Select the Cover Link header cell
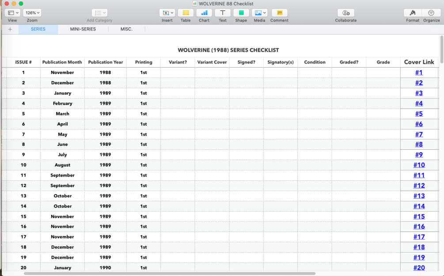The height and width of the screenshot is (276, 444). pos(419,62)
